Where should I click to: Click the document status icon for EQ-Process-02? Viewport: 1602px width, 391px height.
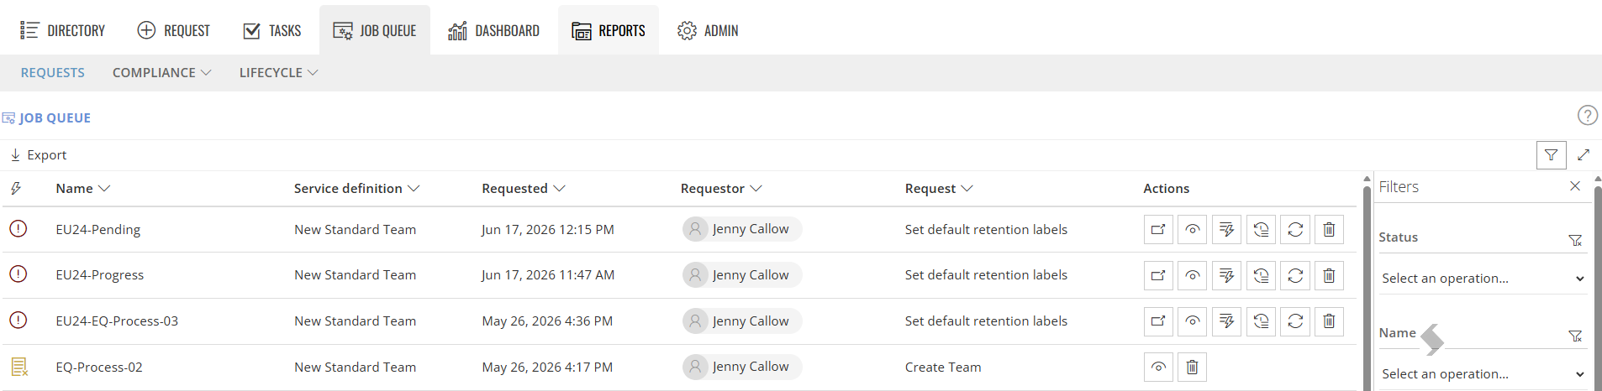point(19,367)
